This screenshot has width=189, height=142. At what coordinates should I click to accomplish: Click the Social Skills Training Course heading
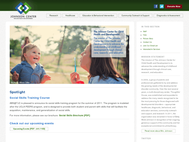coord(30,98)
